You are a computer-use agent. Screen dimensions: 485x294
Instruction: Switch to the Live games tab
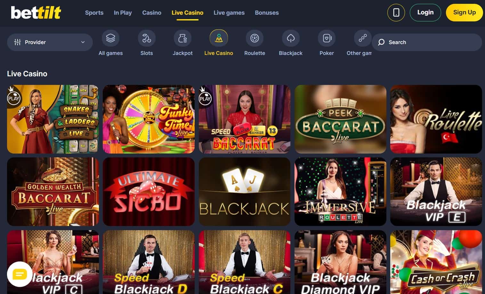[x=229, y=13]
